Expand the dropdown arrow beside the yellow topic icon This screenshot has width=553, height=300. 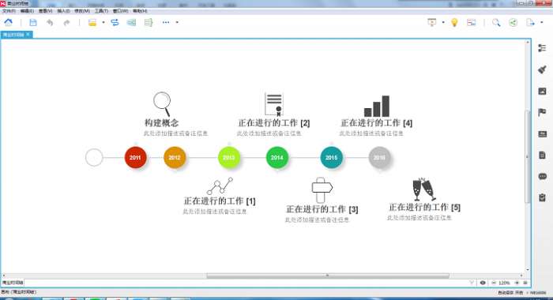[103, 23]
